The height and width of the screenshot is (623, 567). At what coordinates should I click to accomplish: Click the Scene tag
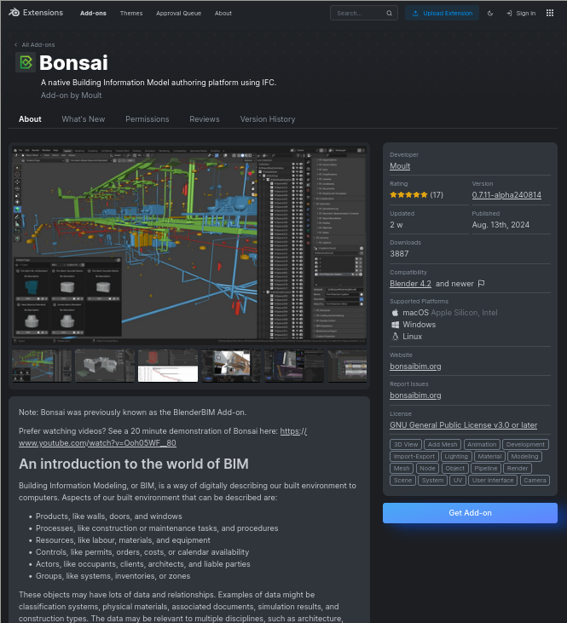pyautogui.click(x=402, y=481)
